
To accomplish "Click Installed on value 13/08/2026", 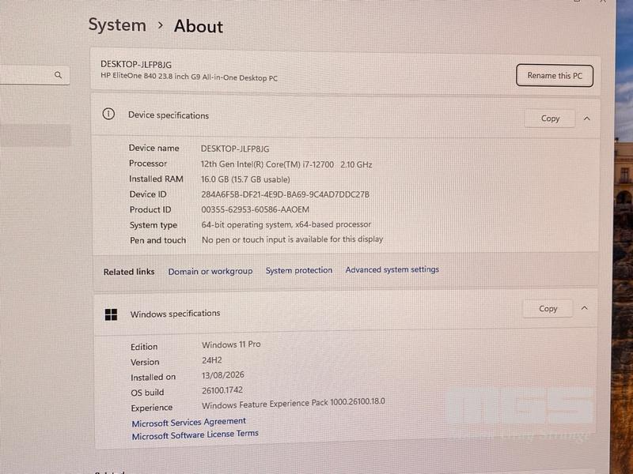I will click(223, 374).
